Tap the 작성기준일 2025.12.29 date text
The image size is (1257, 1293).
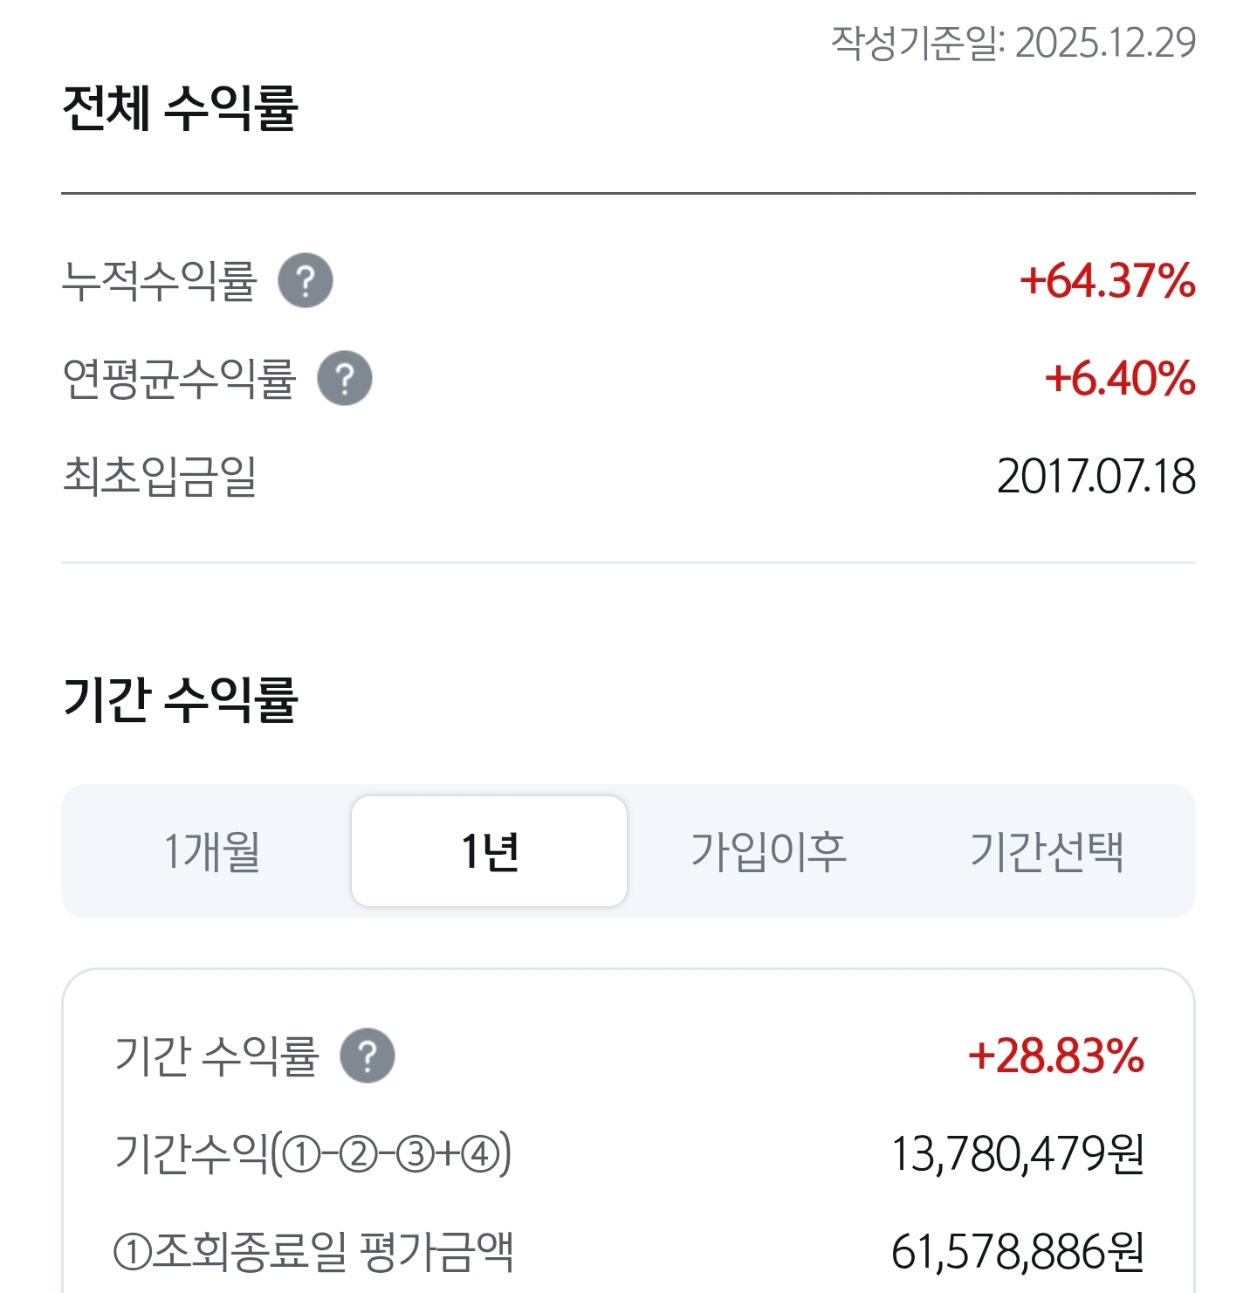tap(1013, 43)
